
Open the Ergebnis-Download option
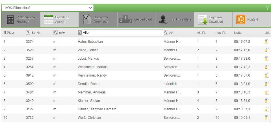(213, 19)
